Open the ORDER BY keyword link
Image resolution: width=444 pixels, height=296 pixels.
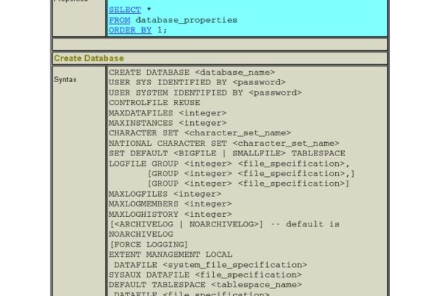(130, 30)
